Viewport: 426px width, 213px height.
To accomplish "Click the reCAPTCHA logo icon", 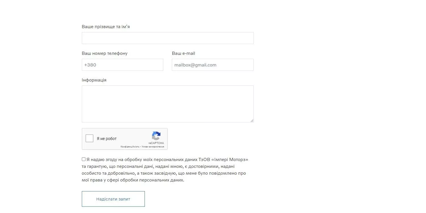I will click(156, 135).
